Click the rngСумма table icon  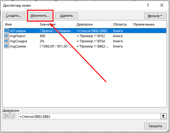(x=7, y=46)
